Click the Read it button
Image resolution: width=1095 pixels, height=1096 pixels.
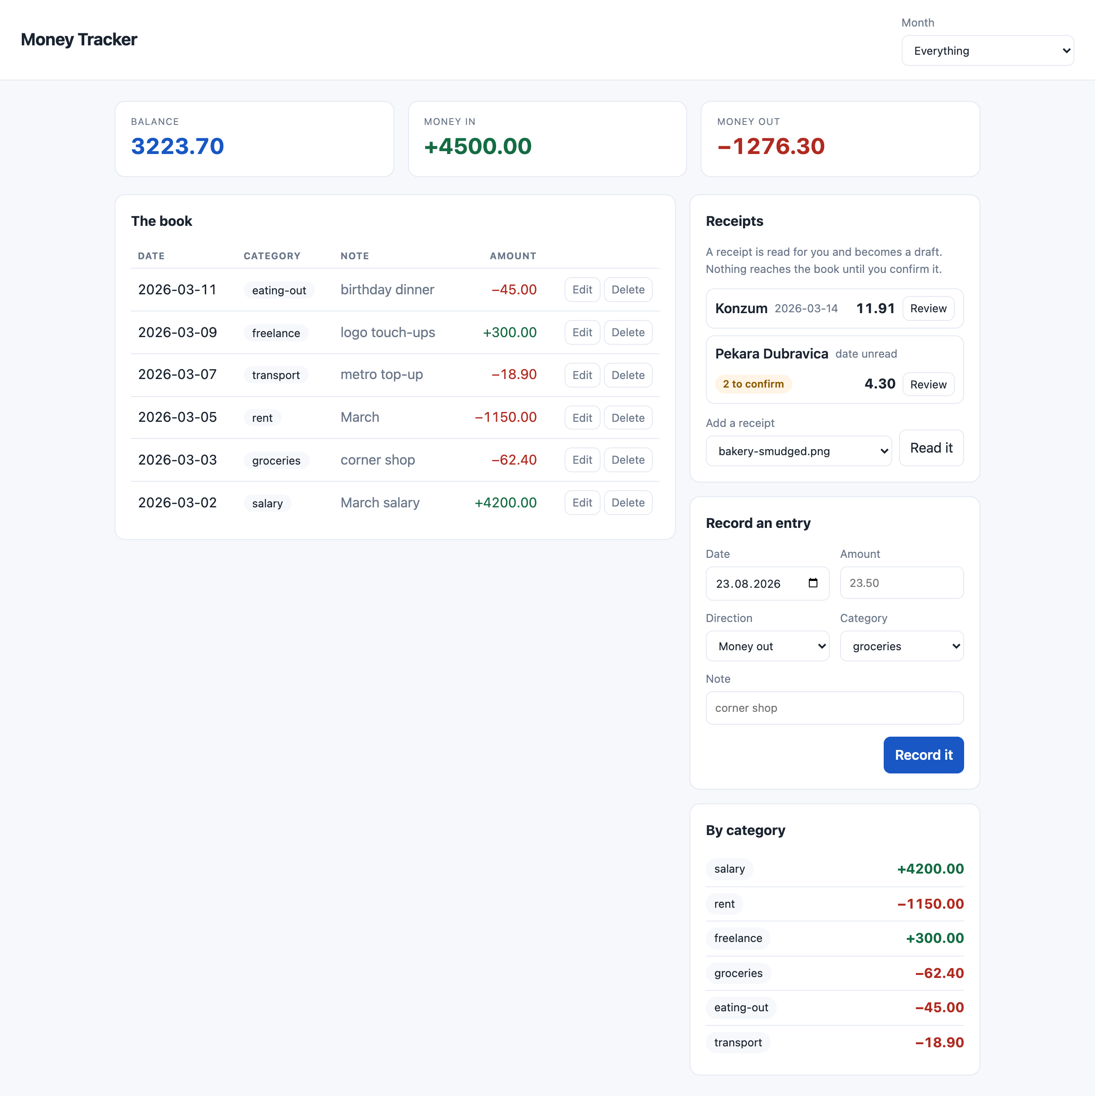coord(931,448)
